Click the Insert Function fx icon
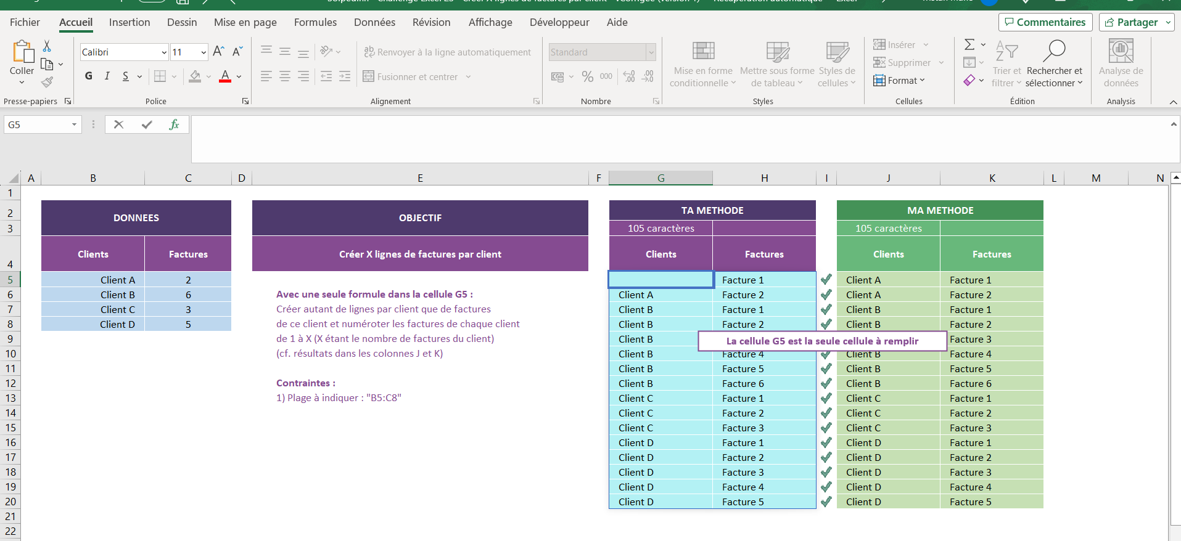This screenshot has width=1181, height=541. (x=174, y=124)
